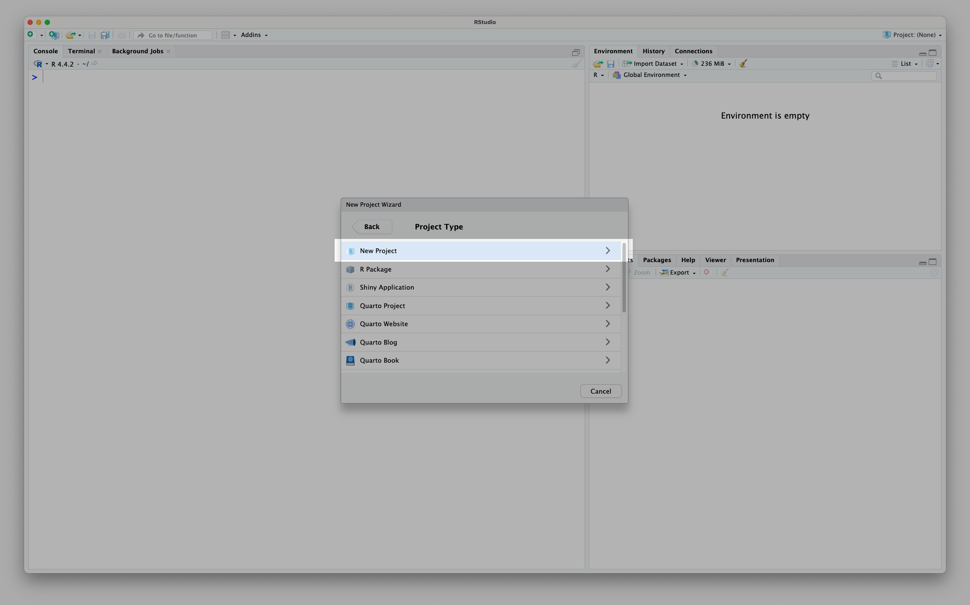
Task: Switch to the Connections tab
Action: point(693,51)
